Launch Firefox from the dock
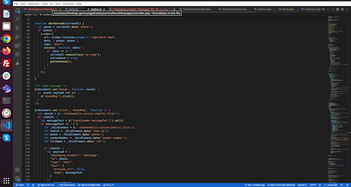The image size is (351, 187). pos(6,51)
